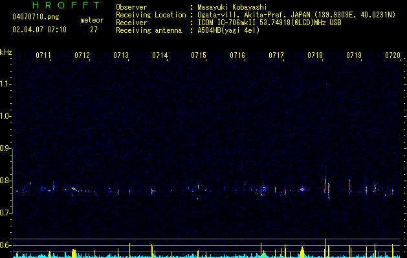Click the Receiving antenna label
This screenshot has height=258, width=407.
149,30
